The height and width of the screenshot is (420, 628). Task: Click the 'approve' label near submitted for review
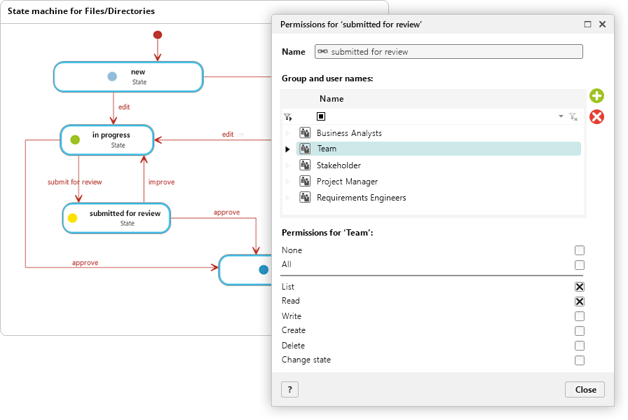(226, 212)
